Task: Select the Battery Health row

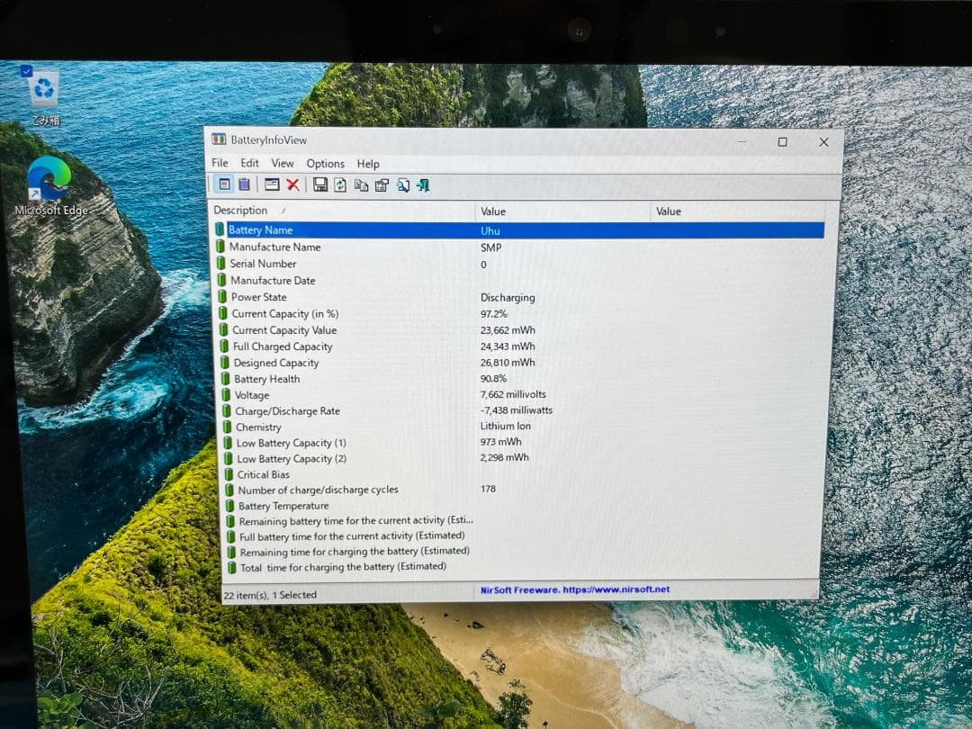Action: point(267,379)
